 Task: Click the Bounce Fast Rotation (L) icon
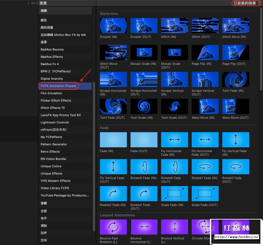(113, 227)
